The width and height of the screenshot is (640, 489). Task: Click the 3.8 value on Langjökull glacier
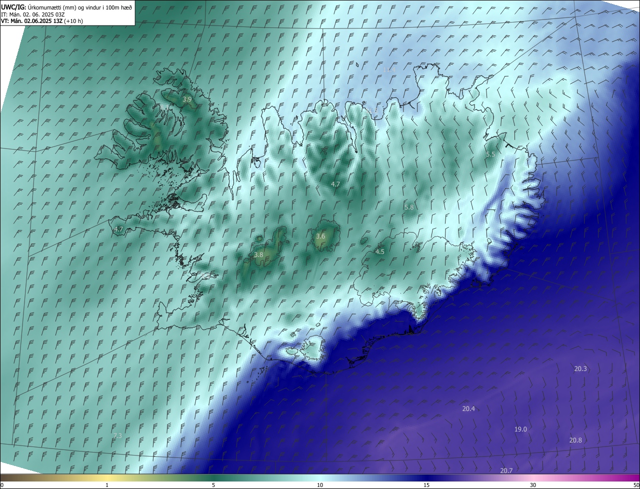pos(258,254)
